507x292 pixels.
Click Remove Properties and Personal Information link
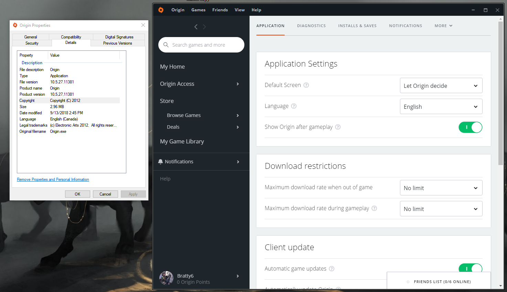tap(53, 179)
